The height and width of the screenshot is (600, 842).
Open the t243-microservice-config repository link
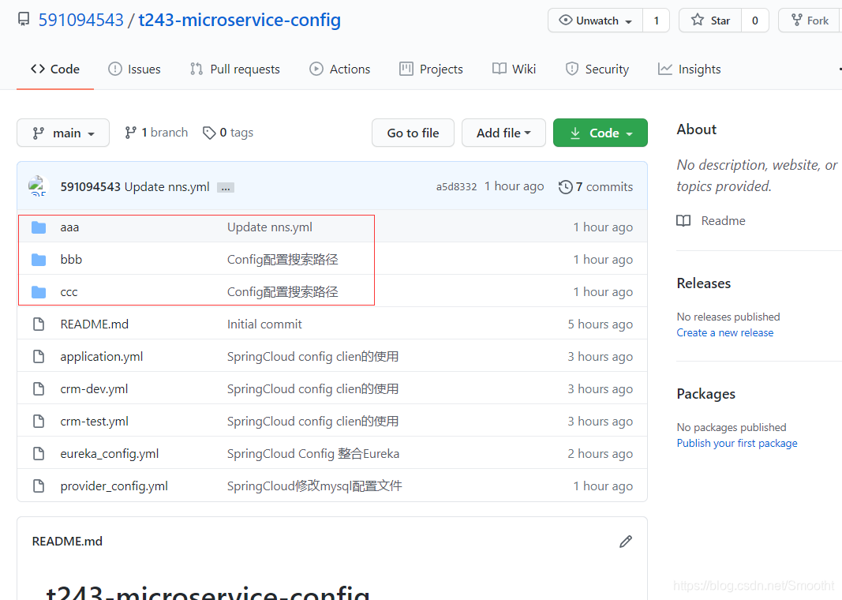(x=239, y=20)
